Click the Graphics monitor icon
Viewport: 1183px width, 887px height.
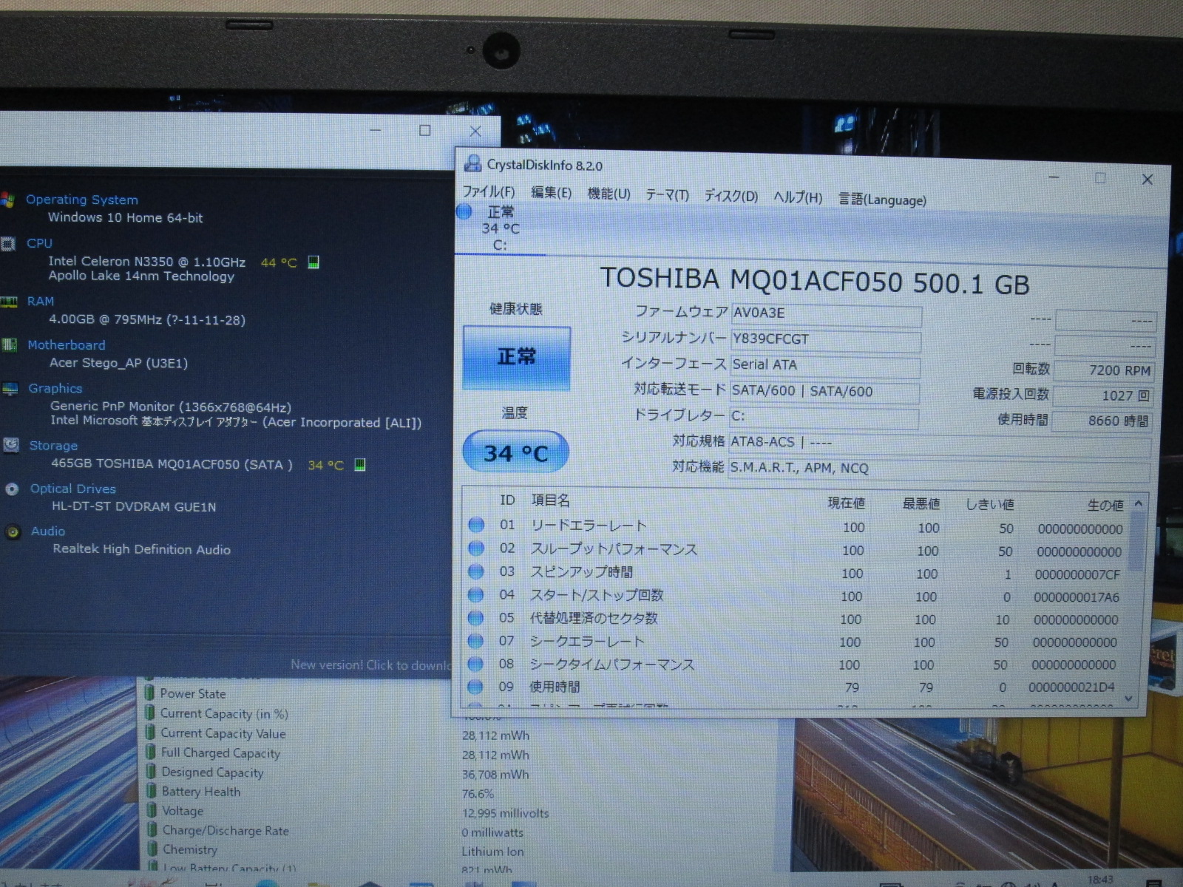[x=10, y=389]
